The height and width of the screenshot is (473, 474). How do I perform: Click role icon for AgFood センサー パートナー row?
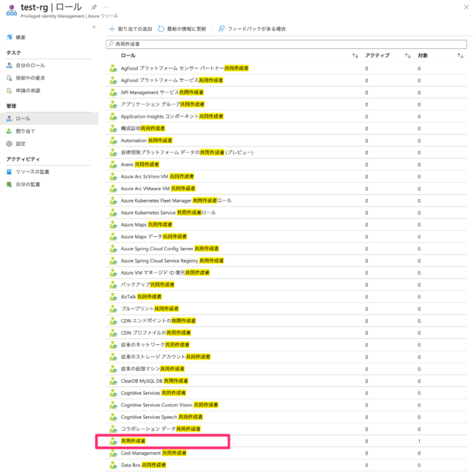113,69
